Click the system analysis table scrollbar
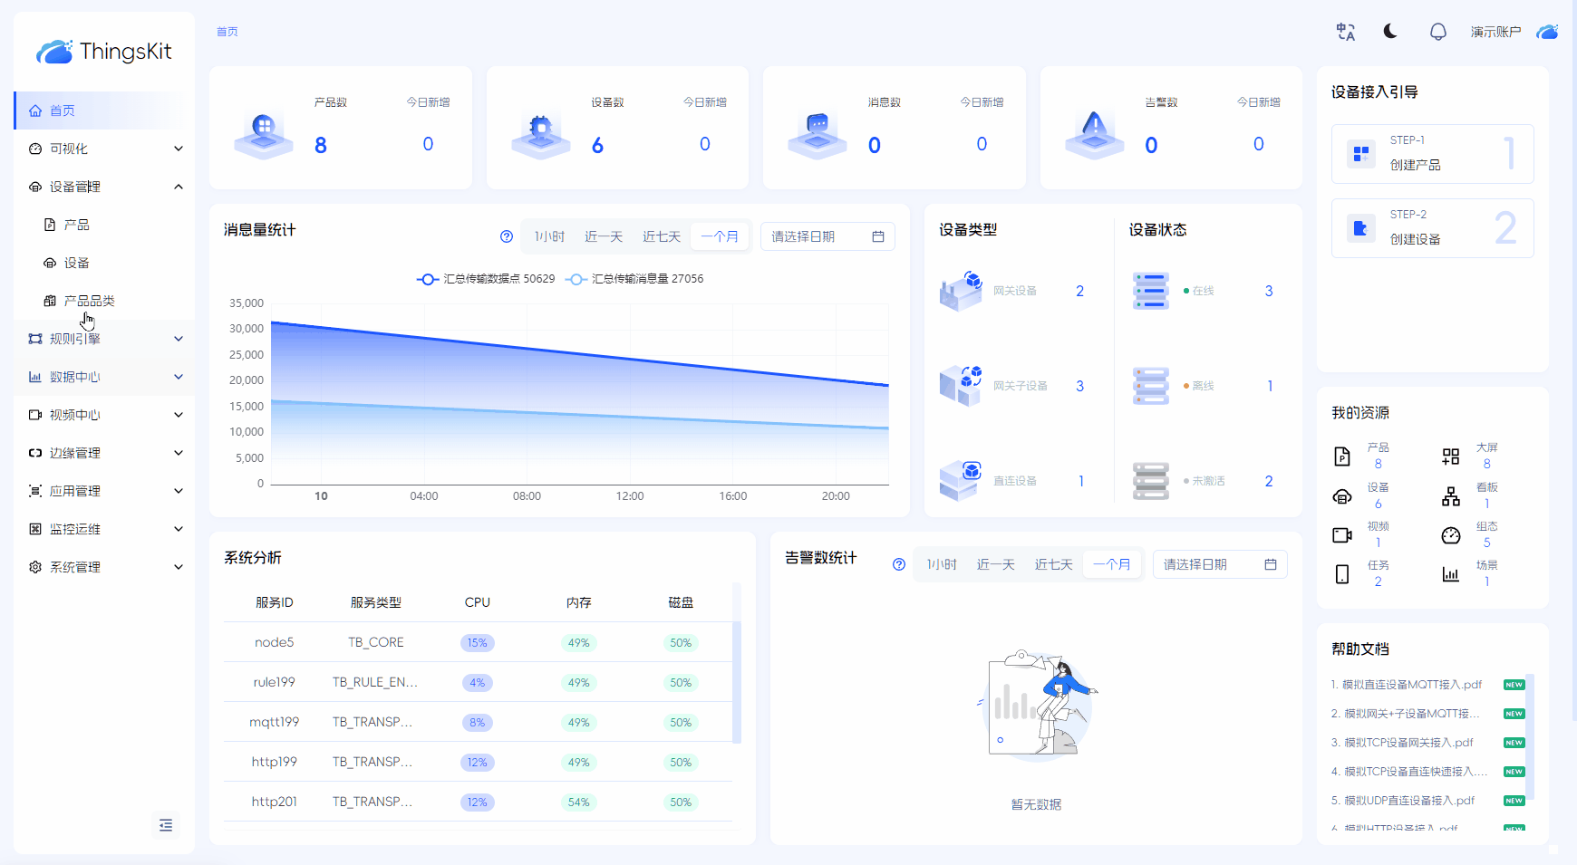1577x865 pixels. coord(737,679)
